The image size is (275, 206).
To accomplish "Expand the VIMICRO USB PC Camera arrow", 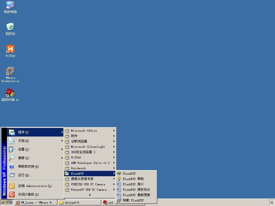I will 114,184.
